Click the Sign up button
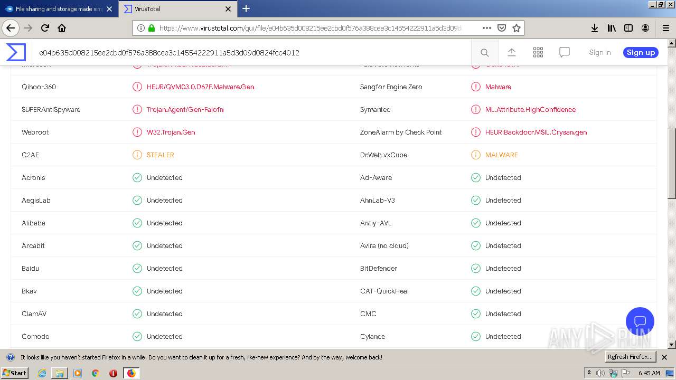676x380 pixels. (641, 52)
